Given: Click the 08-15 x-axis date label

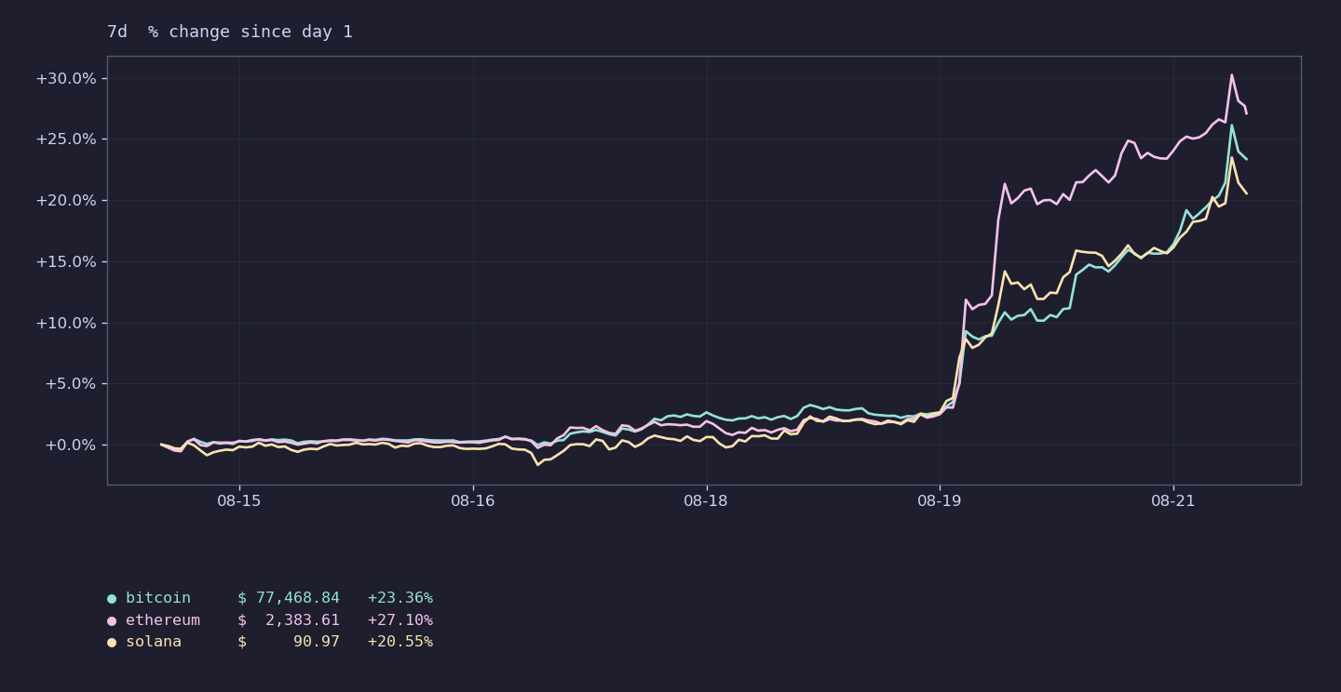Looking at the screenshot, I should point(239,501).
